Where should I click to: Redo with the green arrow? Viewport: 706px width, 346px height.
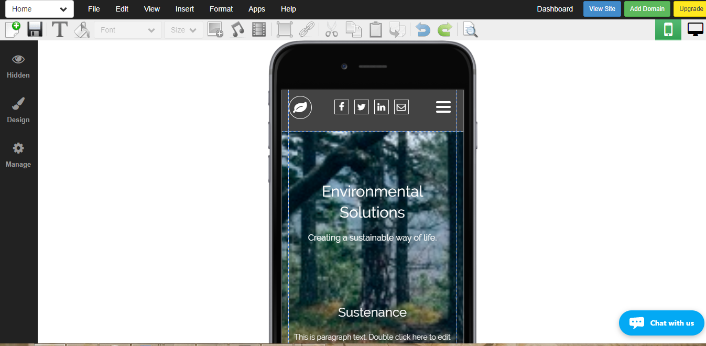tap(444, 30)
